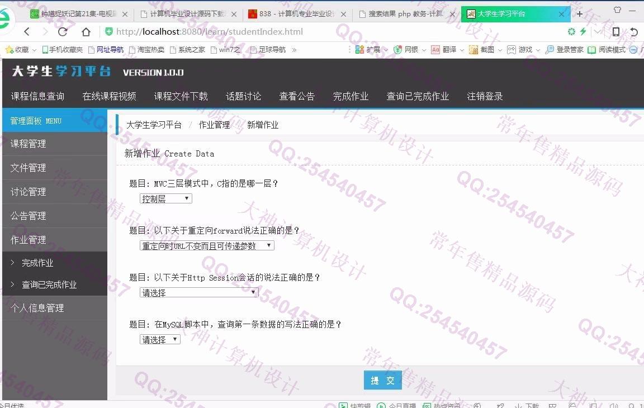The width and height of the screenshot is (644, 408).
Task: Select 在线课程视频 in top menu
Action: pos(109,96)
